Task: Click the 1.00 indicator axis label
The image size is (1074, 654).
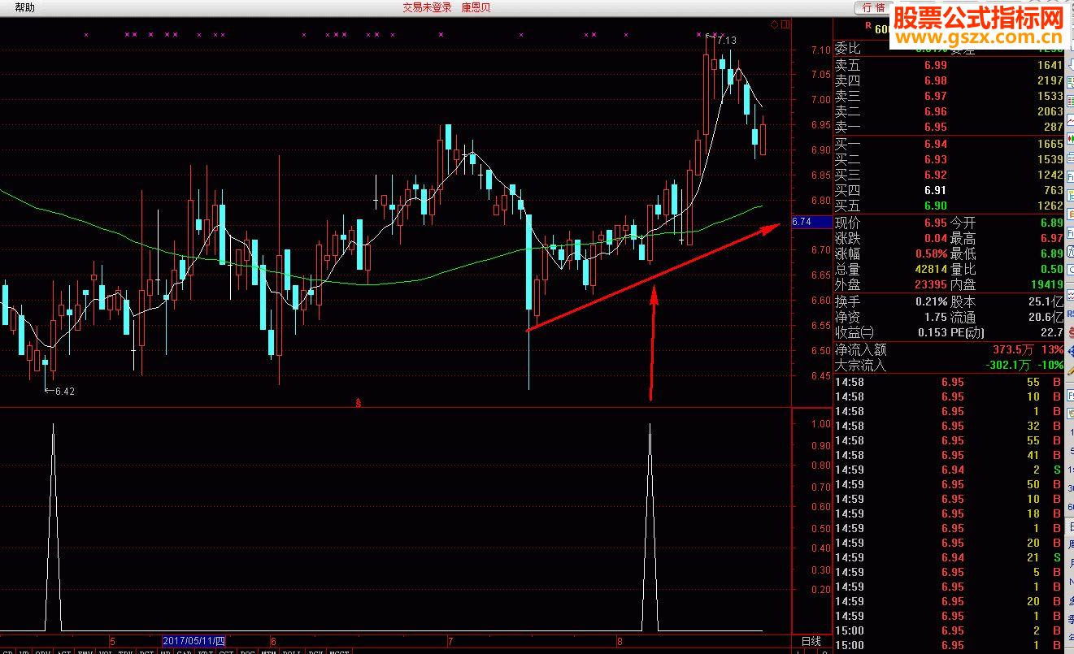Action: coord(821,423)
